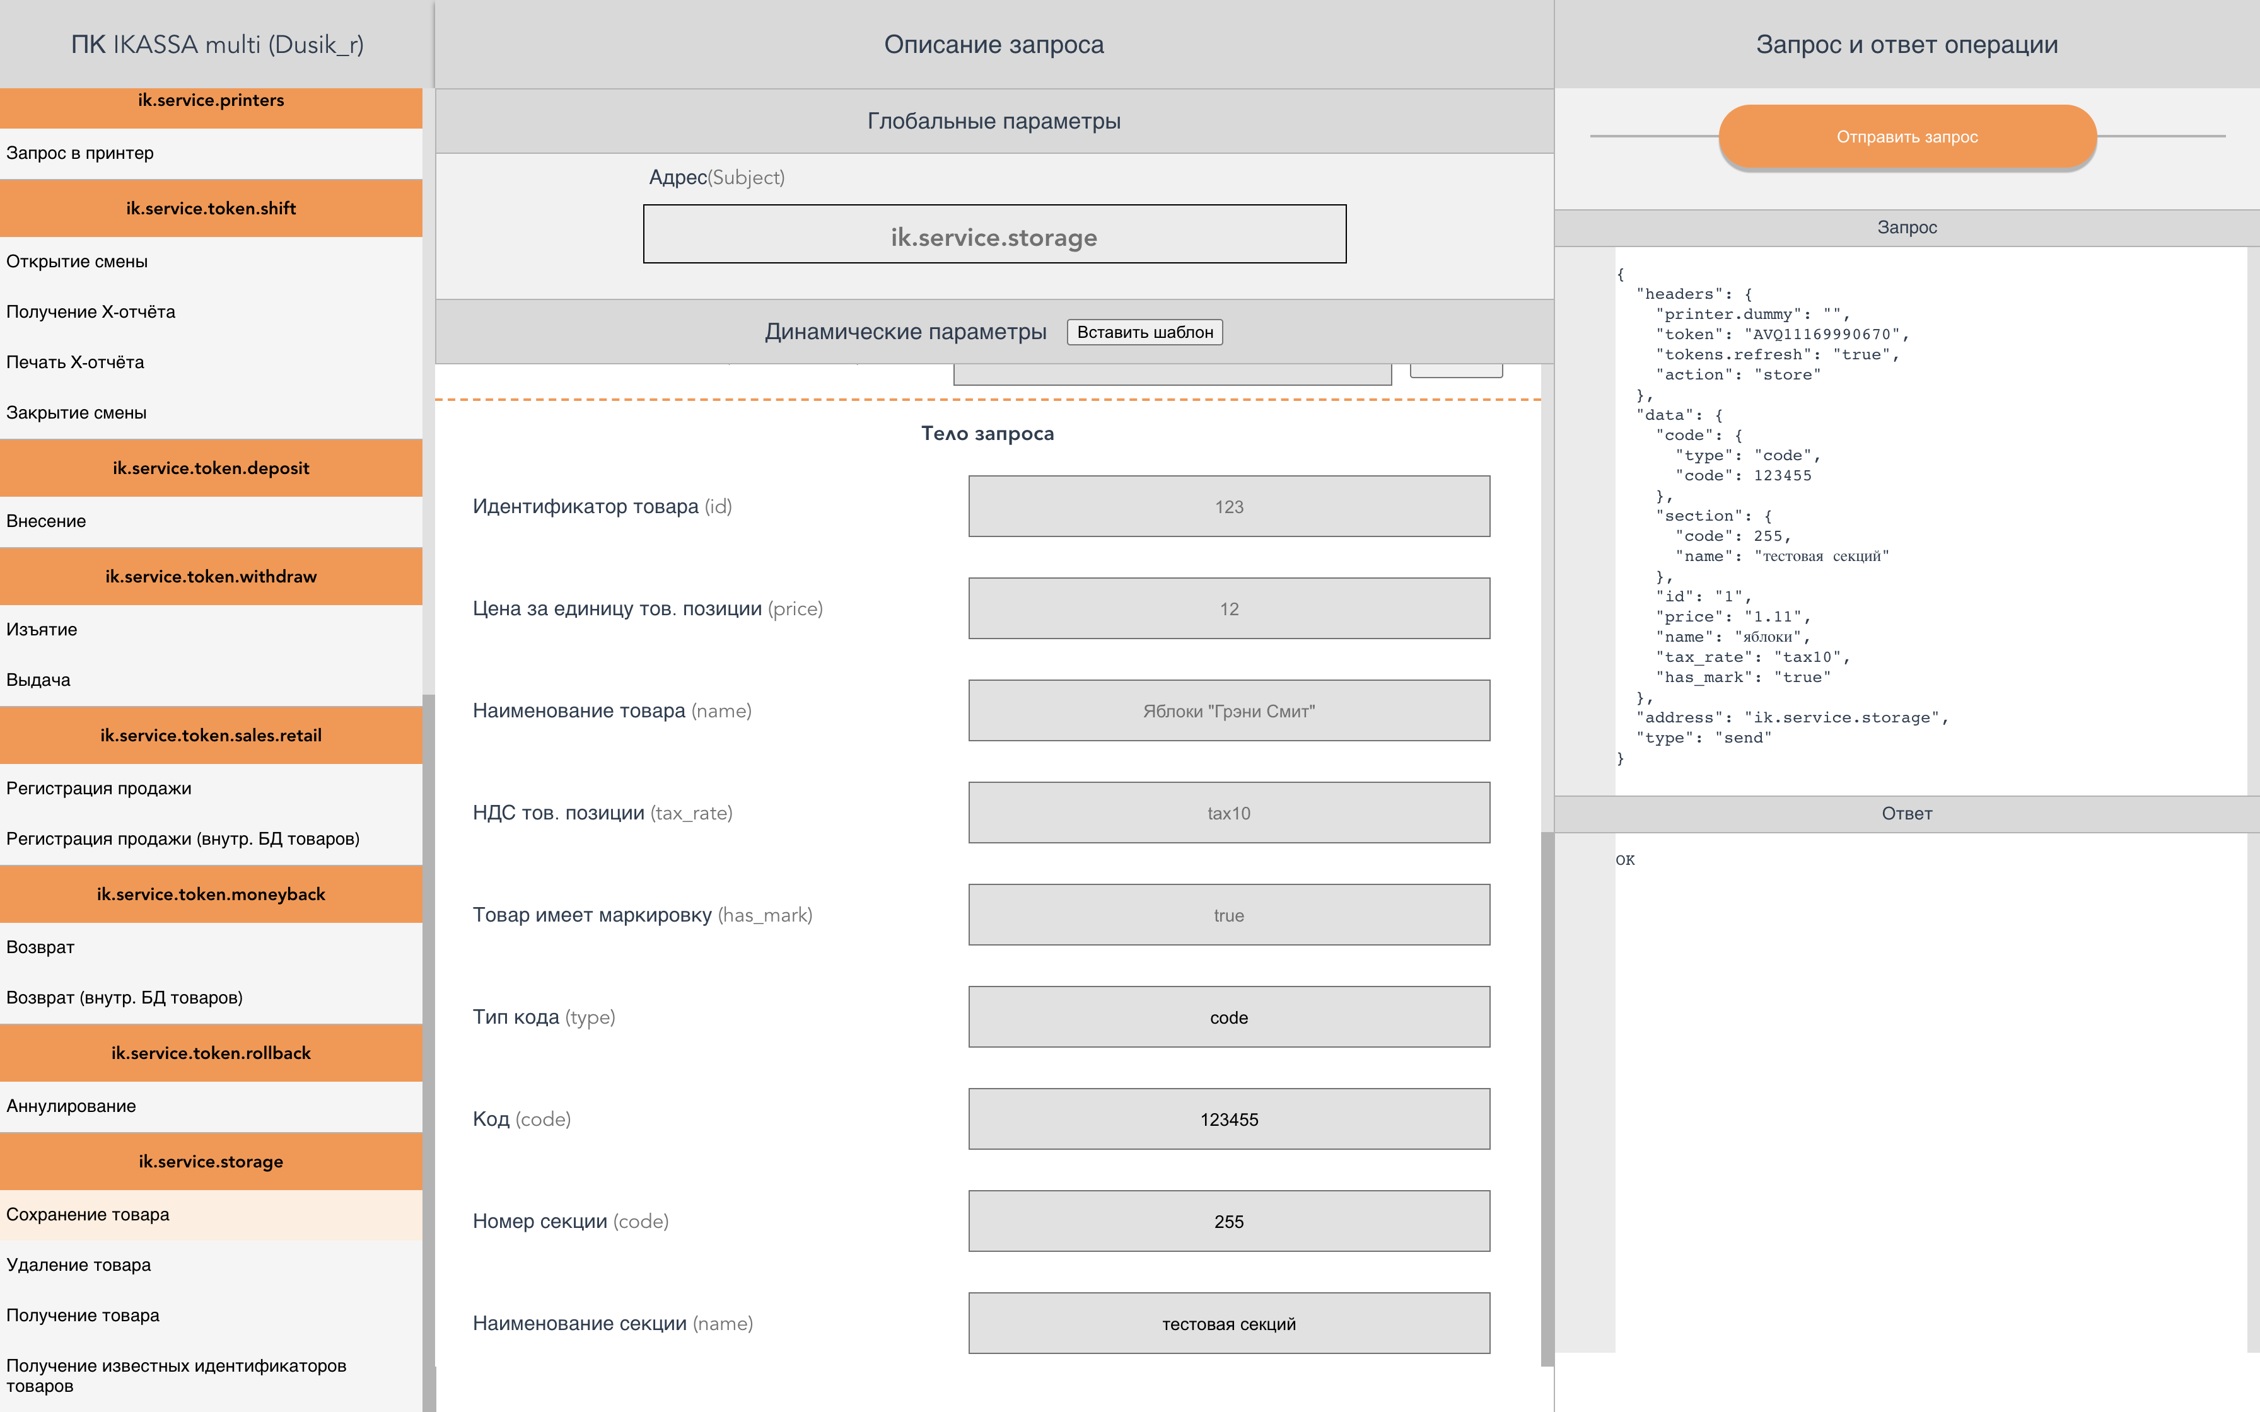2260x1412 pixels.
Task: Click the Адрес subject field ik.service.storage
Action: (x=994, y=234)
